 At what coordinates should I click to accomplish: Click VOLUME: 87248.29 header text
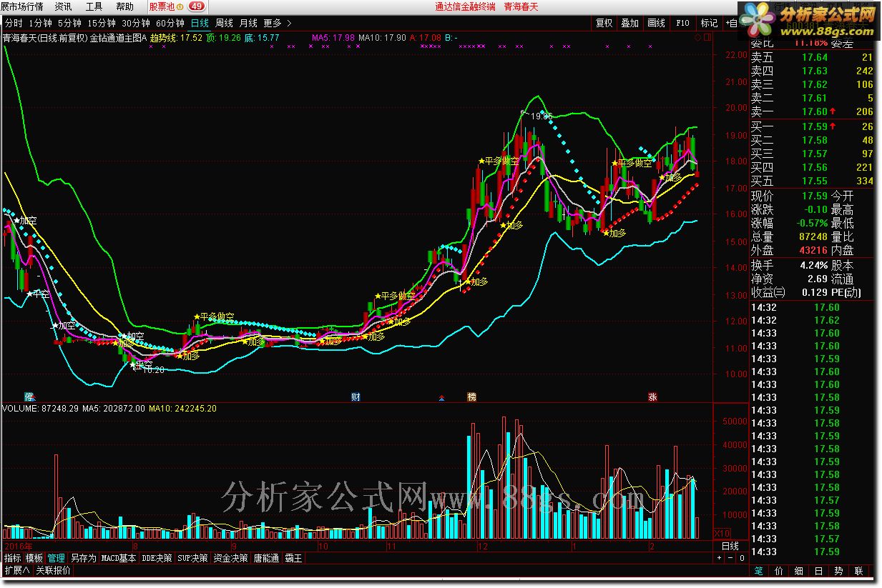pyautogui.click(x=41, y=409)
